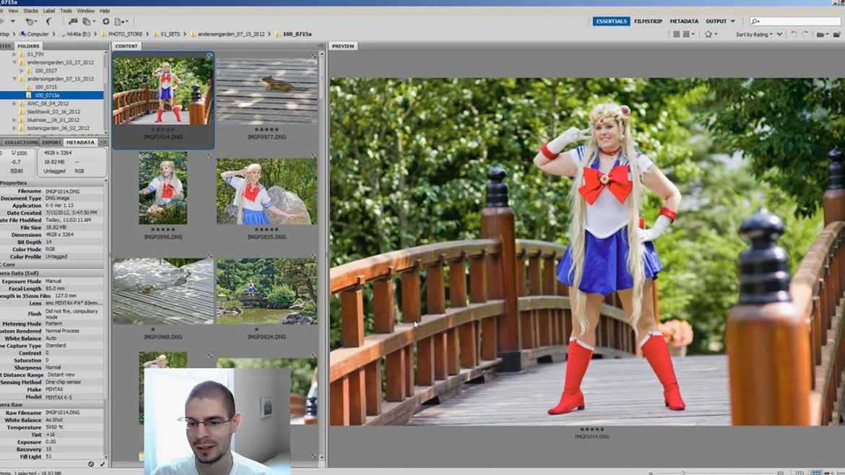
Task: Open the Stacks menu
Action: tap(30, 10)
